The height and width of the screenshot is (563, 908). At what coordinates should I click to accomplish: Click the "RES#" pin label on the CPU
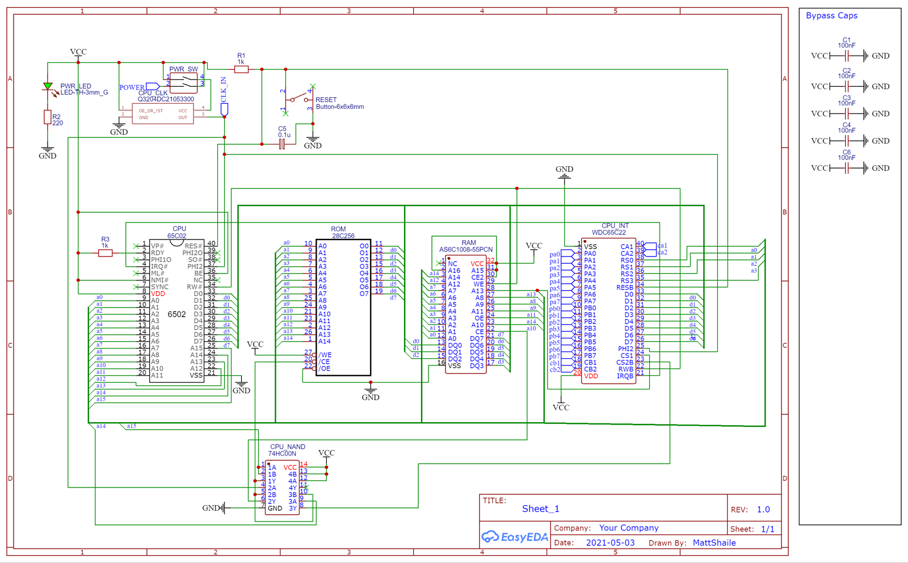click(x=194, y=246)
